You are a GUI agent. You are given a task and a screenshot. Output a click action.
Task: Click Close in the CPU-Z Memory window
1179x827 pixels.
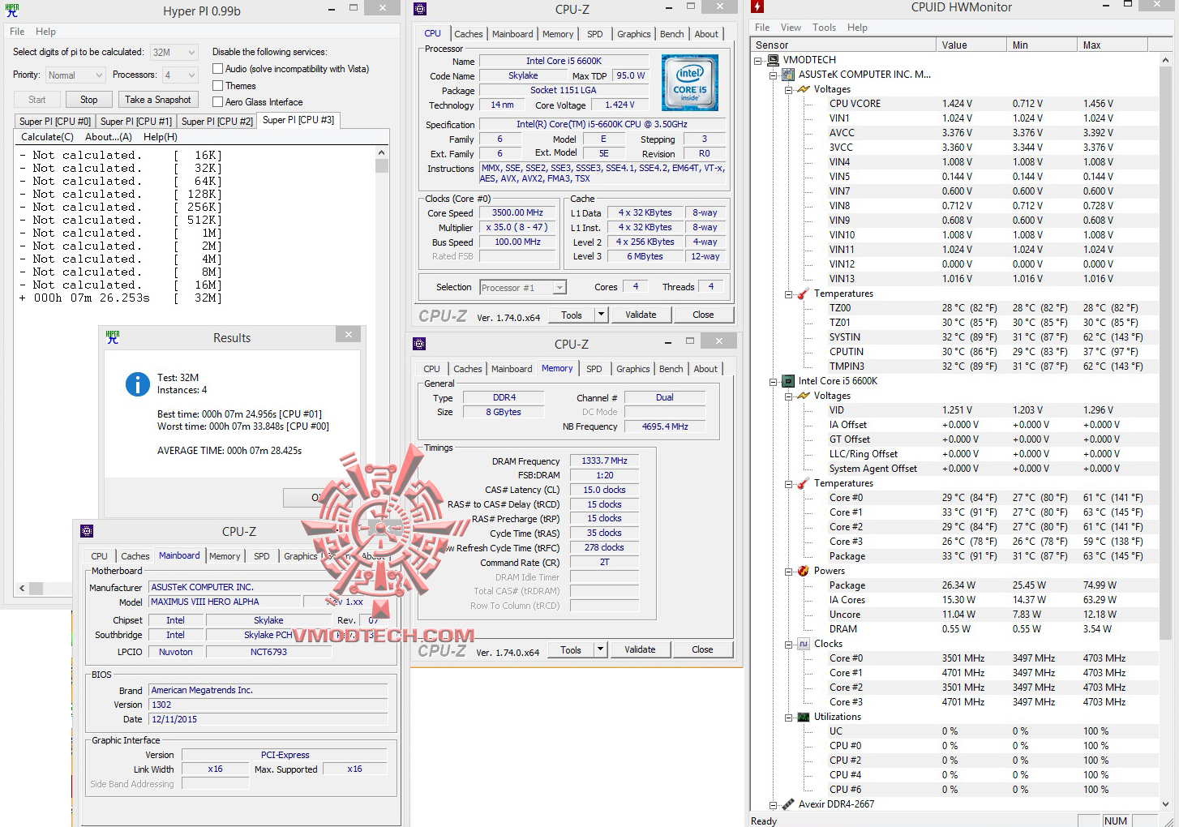702,649
